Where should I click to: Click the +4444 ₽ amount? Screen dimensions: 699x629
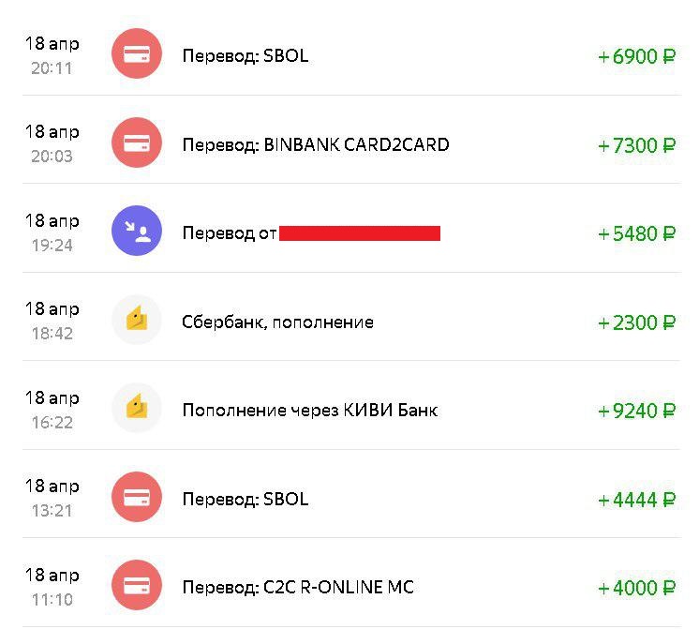(637, 500)
